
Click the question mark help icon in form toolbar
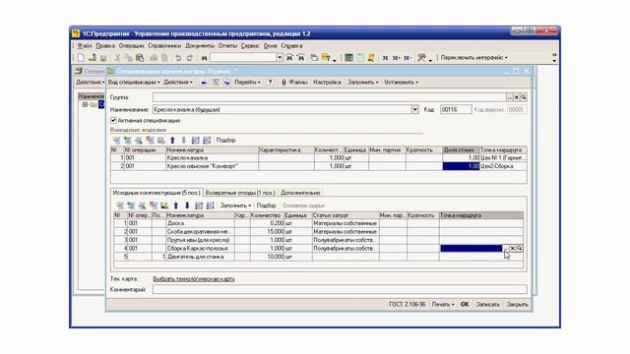pos(270,82)
